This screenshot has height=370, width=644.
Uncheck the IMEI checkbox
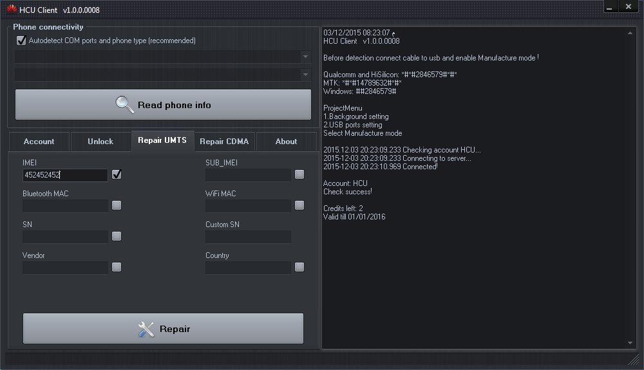click(117, 174)
